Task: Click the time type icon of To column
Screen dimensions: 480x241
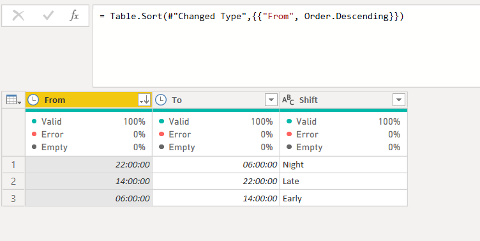Action: (x=161, y=100)
